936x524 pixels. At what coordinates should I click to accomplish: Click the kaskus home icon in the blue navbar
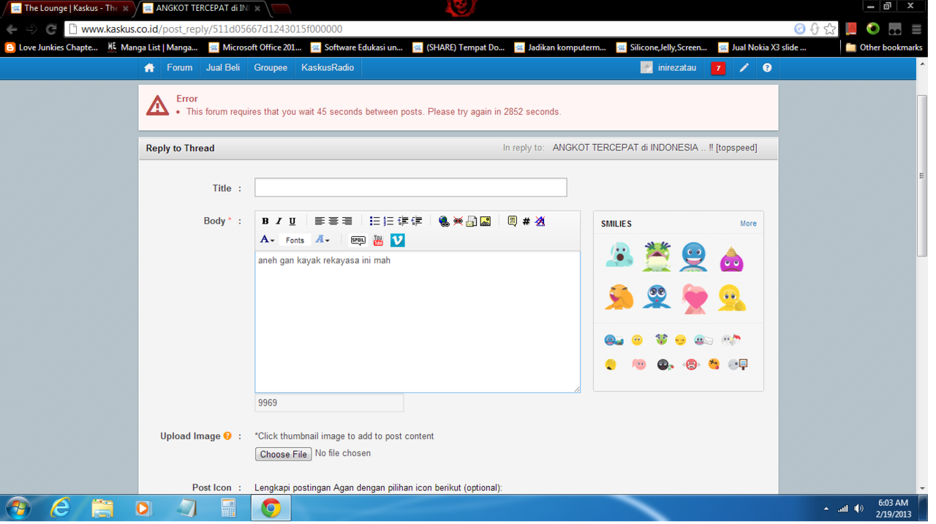[x=149, y=68]
